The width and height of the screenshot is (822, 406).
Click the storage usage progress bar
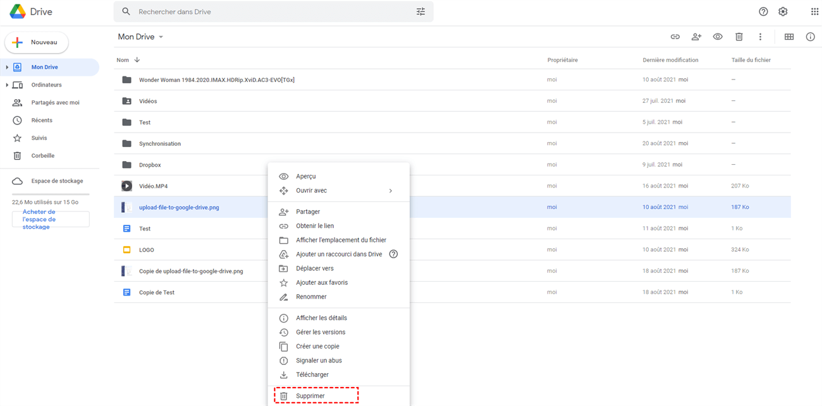click(51, 194)
